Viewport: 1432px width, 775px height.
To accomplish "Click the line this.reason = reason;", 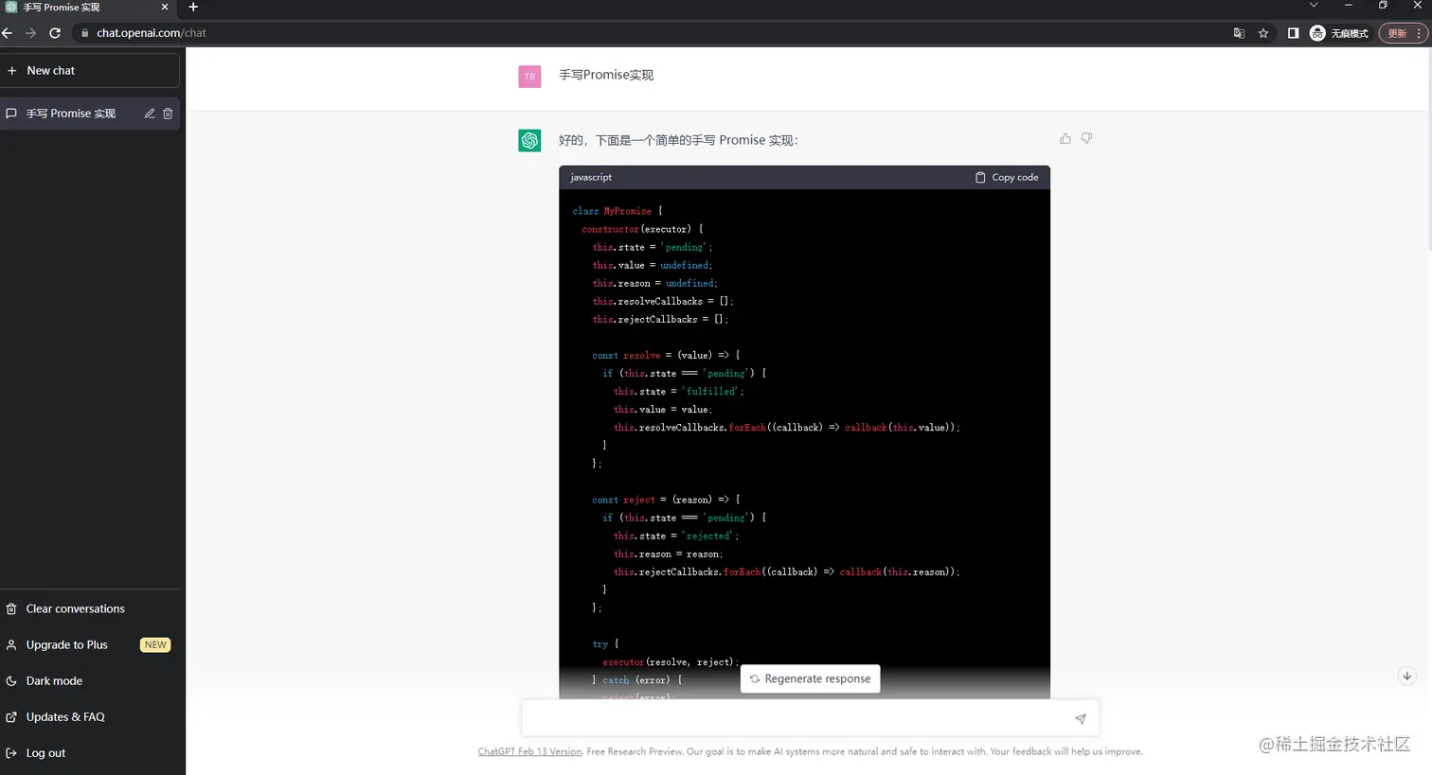I will tap(669, 554).
